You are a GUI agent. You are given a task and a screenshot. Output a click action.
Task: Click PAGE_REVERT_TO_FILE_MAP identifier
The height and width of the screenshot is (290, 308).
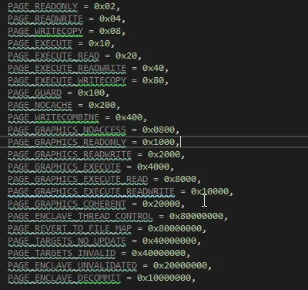coord(69,228)
